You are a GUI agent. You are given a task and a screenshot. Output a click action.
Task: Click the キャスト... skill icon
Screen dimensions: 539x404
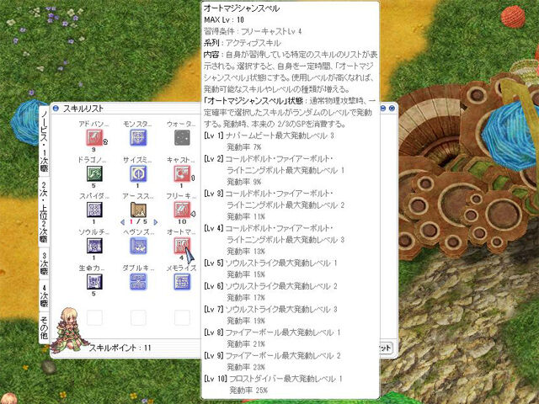pyautogui.click(x=182, y=174)
